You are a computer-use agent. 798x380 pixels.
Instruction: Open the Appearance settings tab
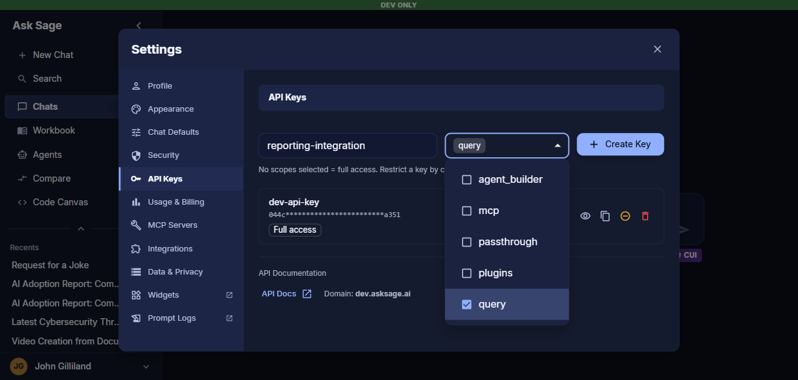181,109
